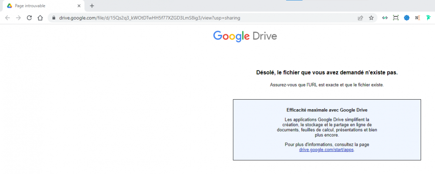Open the green bird extension icon
The width and height of the screenshot is (435, 174).
click(428, 18)
